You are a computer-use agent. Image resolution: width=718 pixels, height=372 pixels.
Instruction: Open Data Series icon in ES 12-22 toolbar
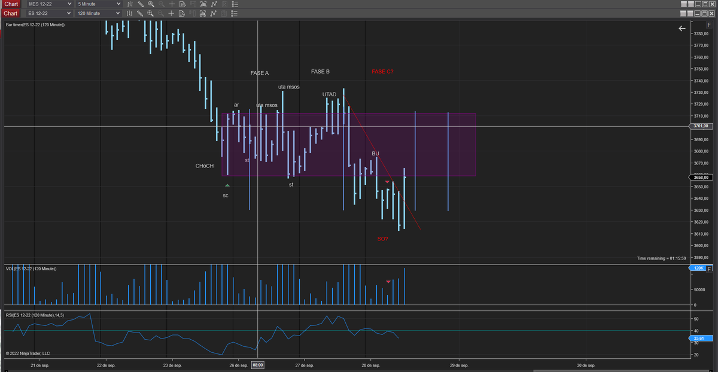click(x=203, y=13)
